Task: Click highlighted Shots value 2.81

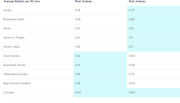Action: pyautogui.click(x=131, y=29)
